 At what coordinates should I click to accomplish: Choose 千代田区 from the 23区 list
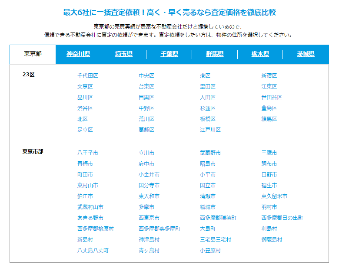coord(87,75)
